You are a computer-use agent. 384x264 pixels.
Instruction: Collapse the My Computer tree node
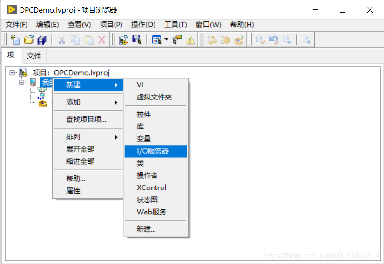(21, 82)
